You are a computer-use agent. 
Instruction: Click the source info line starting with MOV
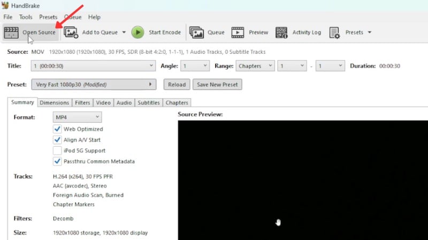(x=148, y=52)
